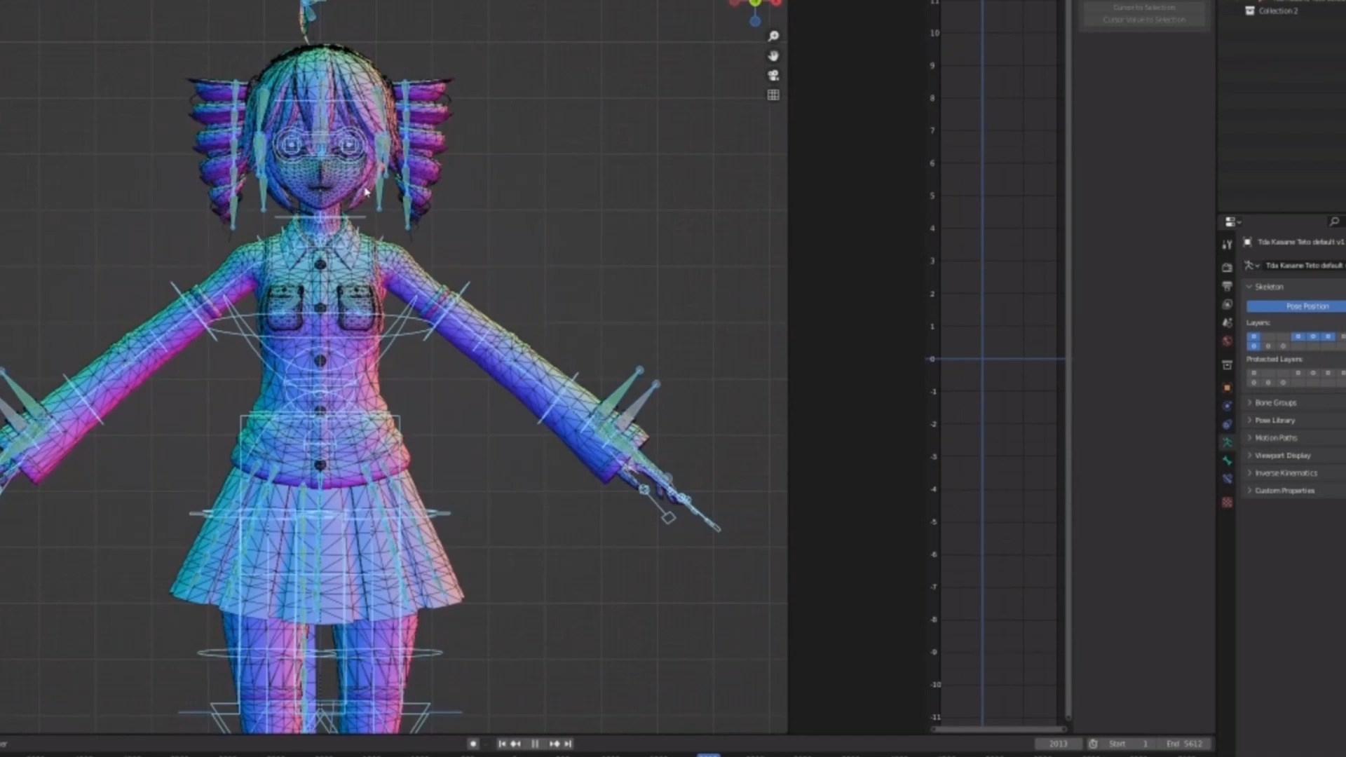Jump to the timeline start frame
Image resolution: width=1346 pixels, height=757 pixels.
(502, 744)
